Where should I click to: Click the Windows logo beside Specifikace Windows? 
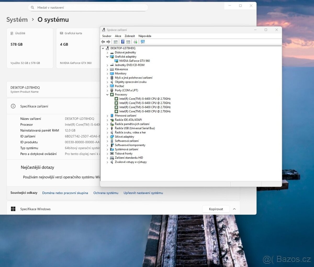[13, 209]
